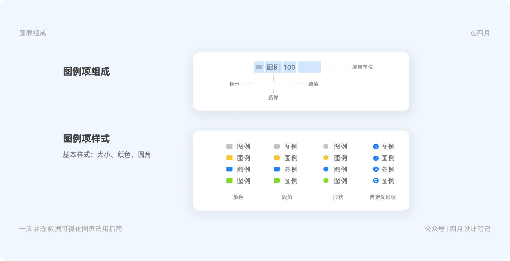Click the highlighted 图例 name box beside 100
Screen dimensions: 510x261
point(274,67)
